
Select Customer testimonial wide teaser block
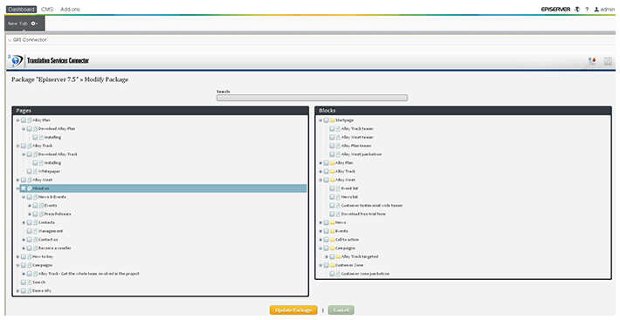click(372, 206)
